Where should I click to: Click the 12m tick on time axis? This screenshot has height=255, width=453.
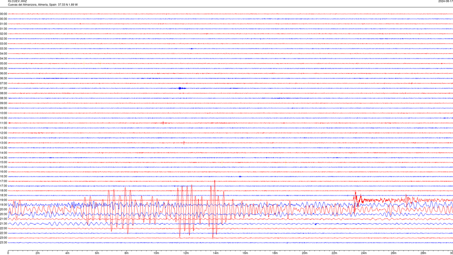point(186,253)
